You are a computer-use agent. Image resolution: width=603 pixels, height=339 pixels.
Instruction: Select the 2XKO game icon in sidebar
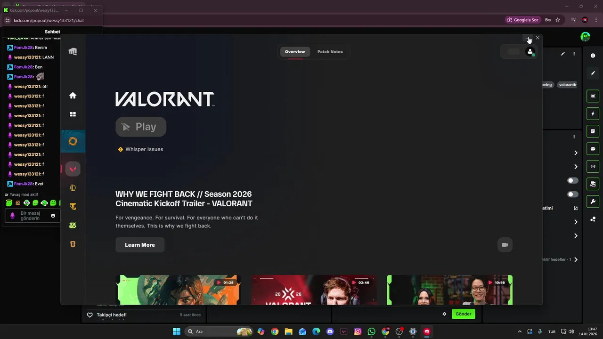(73, 226)
